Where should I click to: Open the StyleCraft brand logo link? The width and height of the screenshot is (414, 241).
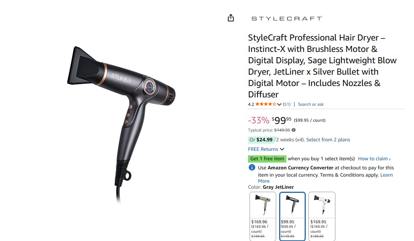[x=287, y=19]
